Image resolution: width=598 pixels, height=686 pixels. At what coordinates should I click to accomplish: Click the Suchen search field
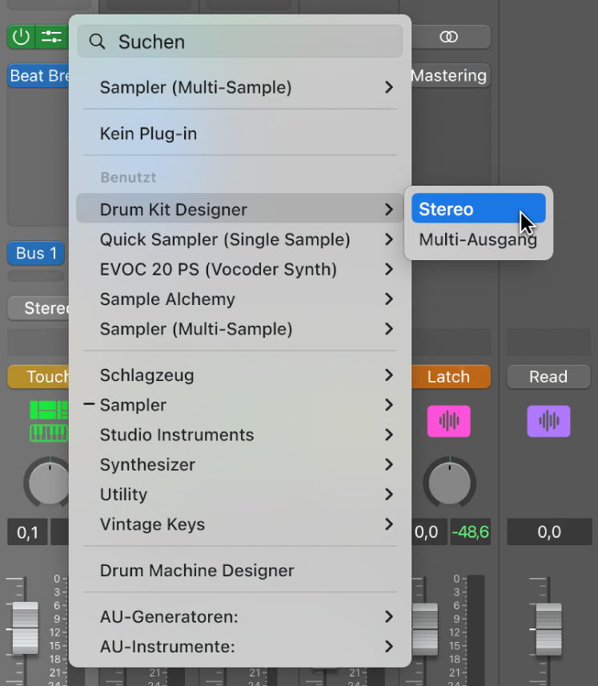coord(239,41)
